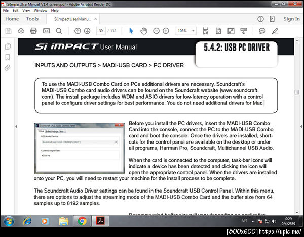This screenshot has width=304, height=237.
Task: Enter full screen mode icon
Action: (x=231, y=31)
